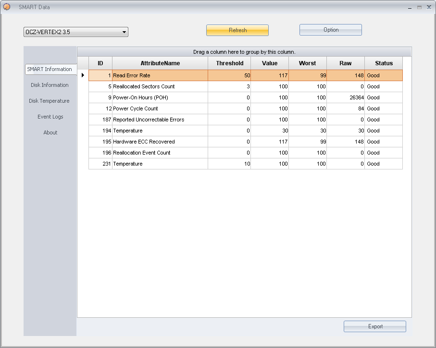Open the OCZ-VERTEX2 3.5 drive dropdown

click(76, 32)
